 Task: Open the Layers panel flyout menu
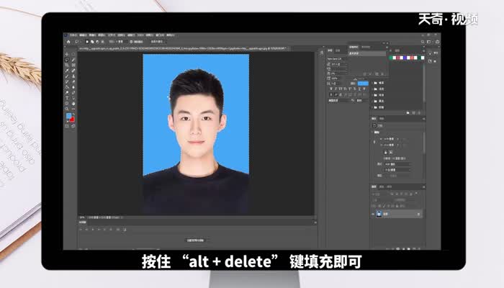point(424,186)
